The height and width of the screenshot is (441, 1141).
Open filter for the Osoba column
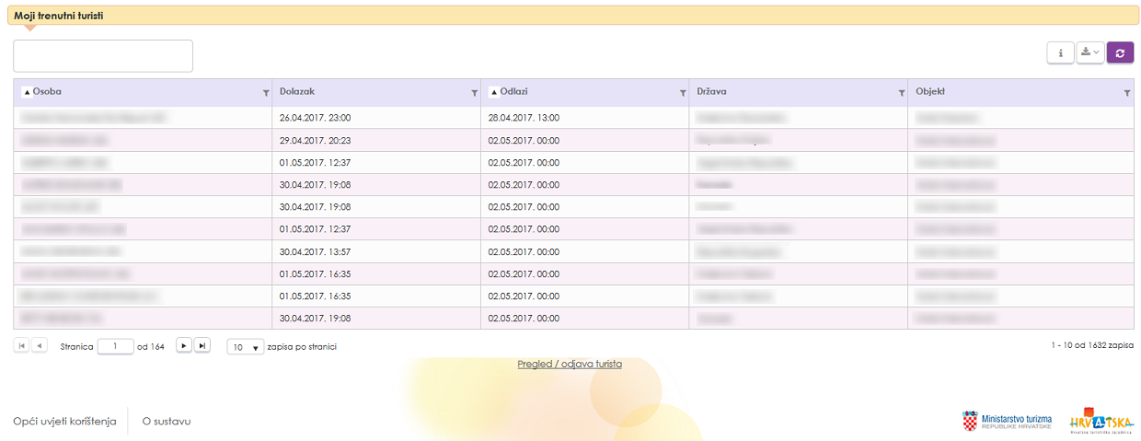pyautogui.click(x=266, y=93)
